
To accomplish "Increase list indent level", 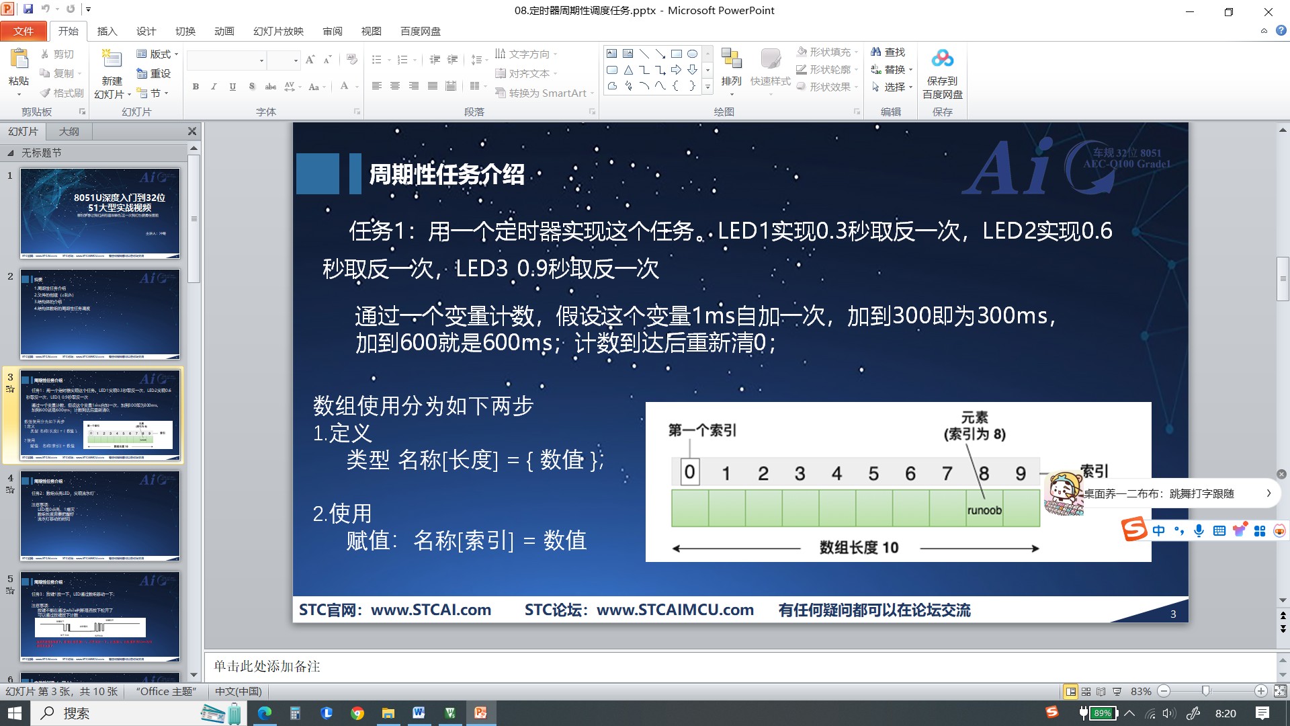I will [453, 60].
